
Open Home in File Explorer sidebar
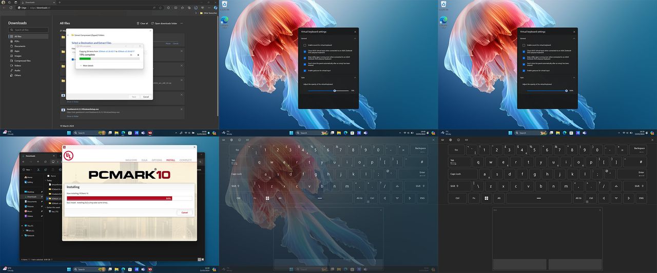30,177
